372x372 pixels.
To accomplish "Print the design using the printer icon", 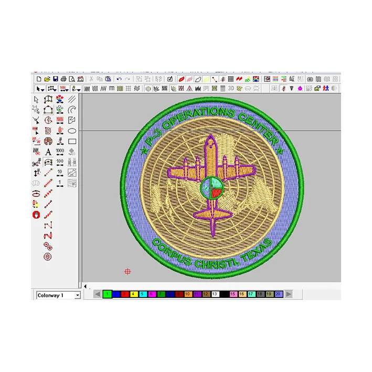I will pyautogui.click(x=63, y=79).
